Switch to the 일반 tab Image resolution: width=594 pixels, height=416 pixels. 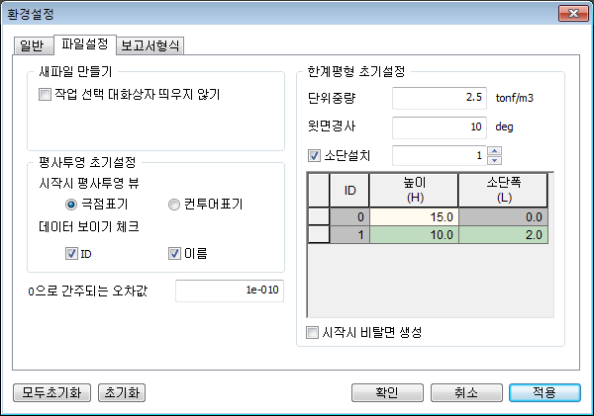(x=32, y=45)
